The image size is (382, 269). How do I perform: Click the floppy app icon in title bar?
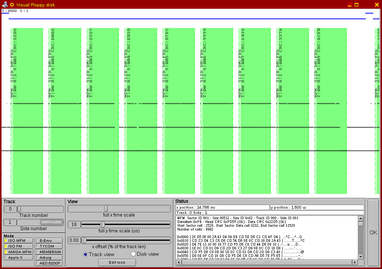point(5,5)
